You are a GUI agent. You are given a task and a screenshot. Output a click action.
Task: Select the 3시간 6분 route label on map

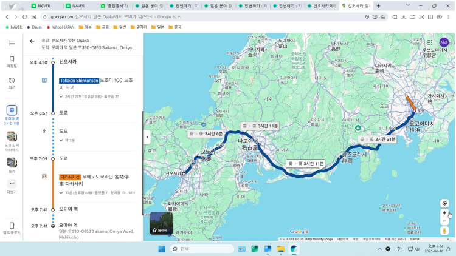(x=206, y=134)
